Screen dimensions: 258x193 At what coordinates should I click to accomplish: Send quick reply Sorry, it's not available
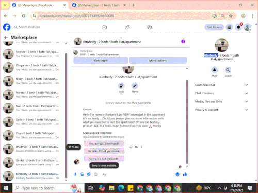tap(104, 159)
